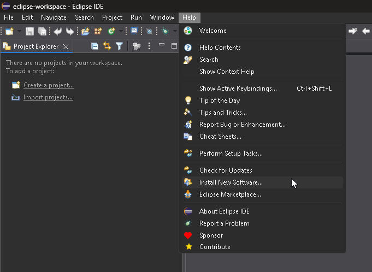372x272 pixels.
Task: Open the Debug dropdown arrow
Action: tap(175, 31)
